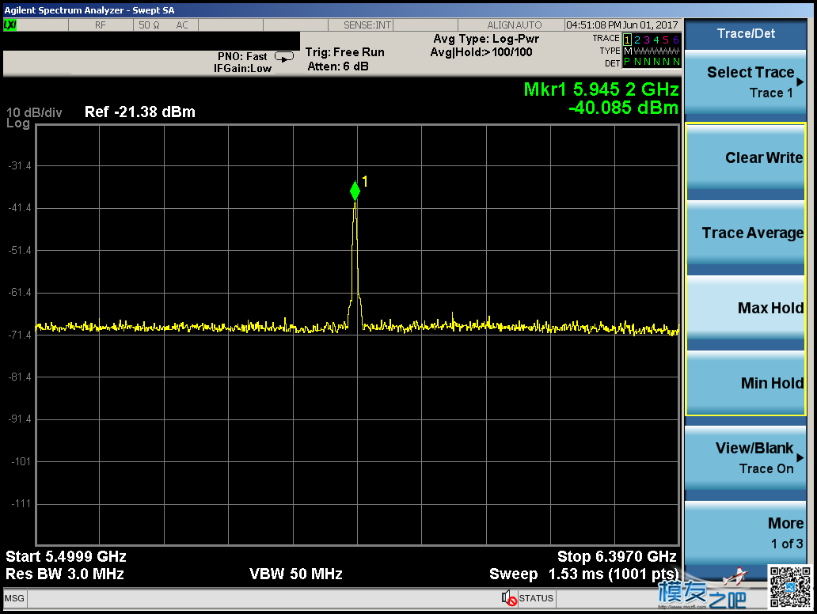This screenshot has width=817, height=614.
Task: Select the Max Hold trace type
Action: click(x=746, y=308)
